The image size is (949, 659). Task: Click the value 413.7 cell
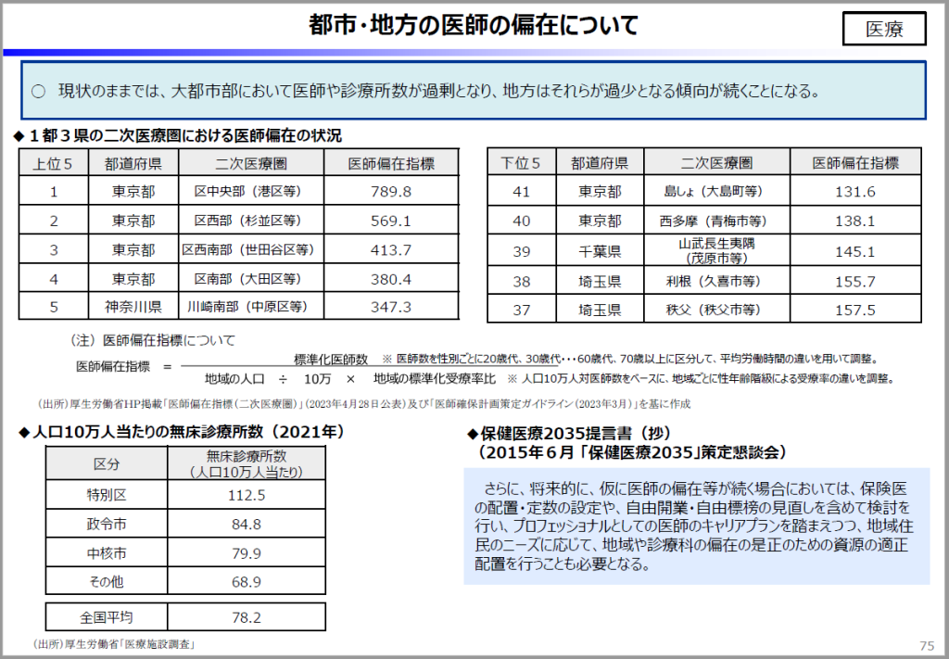coord(391,249)
